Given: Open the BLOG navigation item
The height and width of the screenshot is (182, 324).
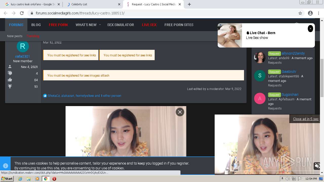Looking at the screenshot, I should coord(36,25).
